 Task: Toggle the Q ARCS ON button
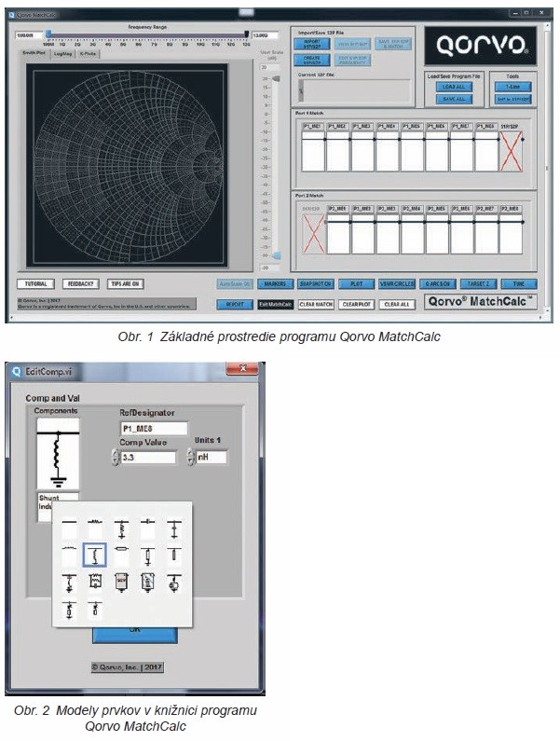click(x=438, y=284)
